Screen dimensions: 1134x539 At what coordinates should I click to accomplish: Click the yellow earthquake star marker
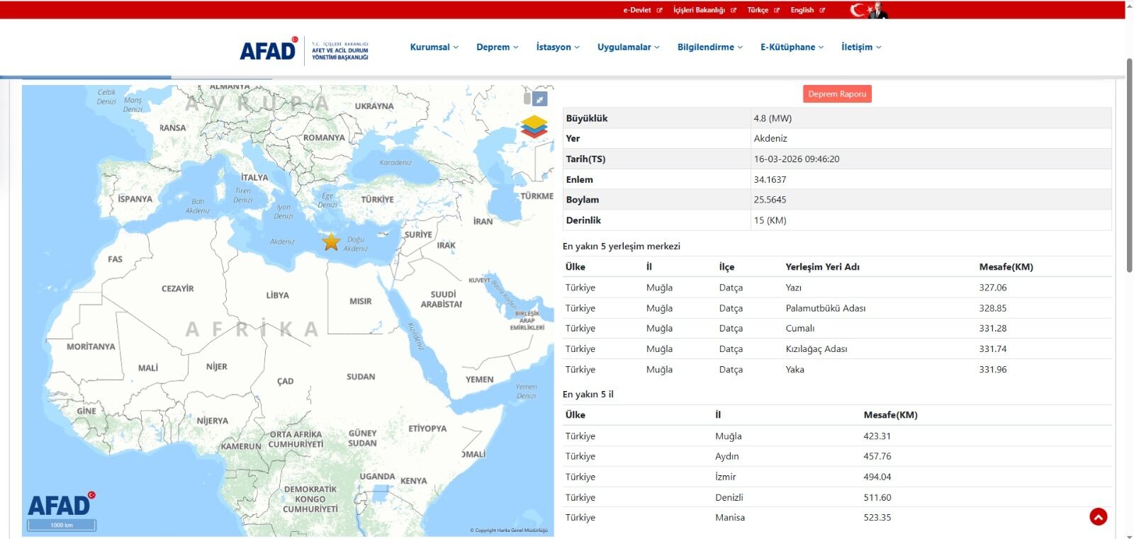(x=331, y=242)
